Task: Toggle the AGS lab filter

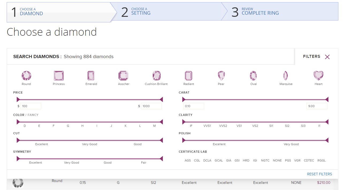Action: [x=188, y=160]
